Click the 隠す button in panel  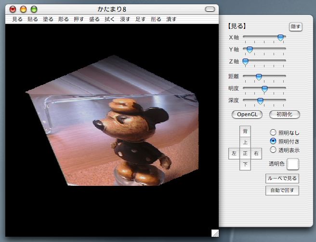point(296,27)
